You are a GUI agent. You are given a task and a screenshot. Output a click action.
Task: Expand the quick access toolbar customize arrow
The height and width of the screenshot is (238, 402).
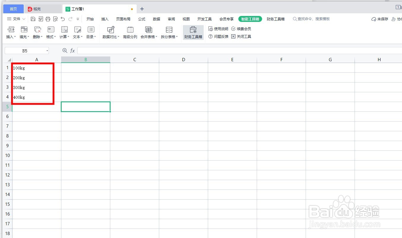78,19
